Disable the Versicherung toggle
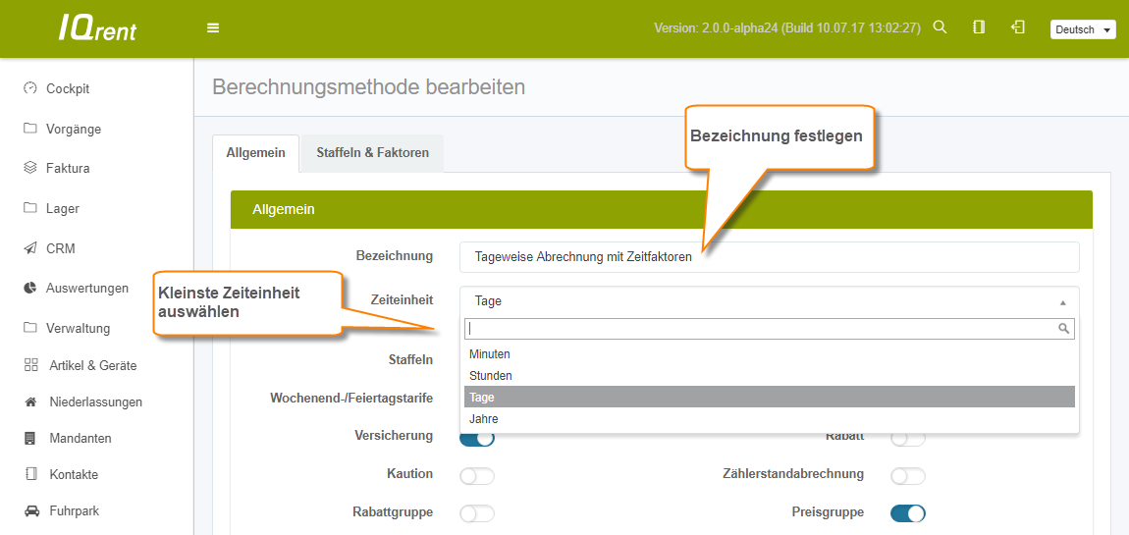1129x535 pixels. (477, 438)
